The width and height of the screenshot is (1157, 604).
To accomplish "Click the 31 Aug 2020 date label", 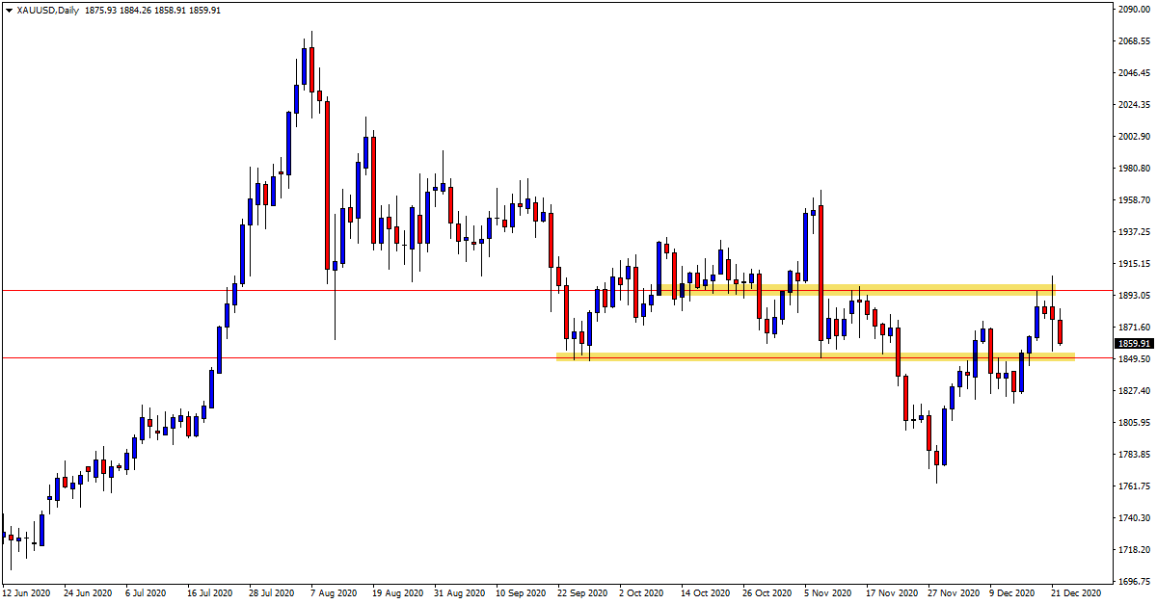I will click(x=459, y=594).
